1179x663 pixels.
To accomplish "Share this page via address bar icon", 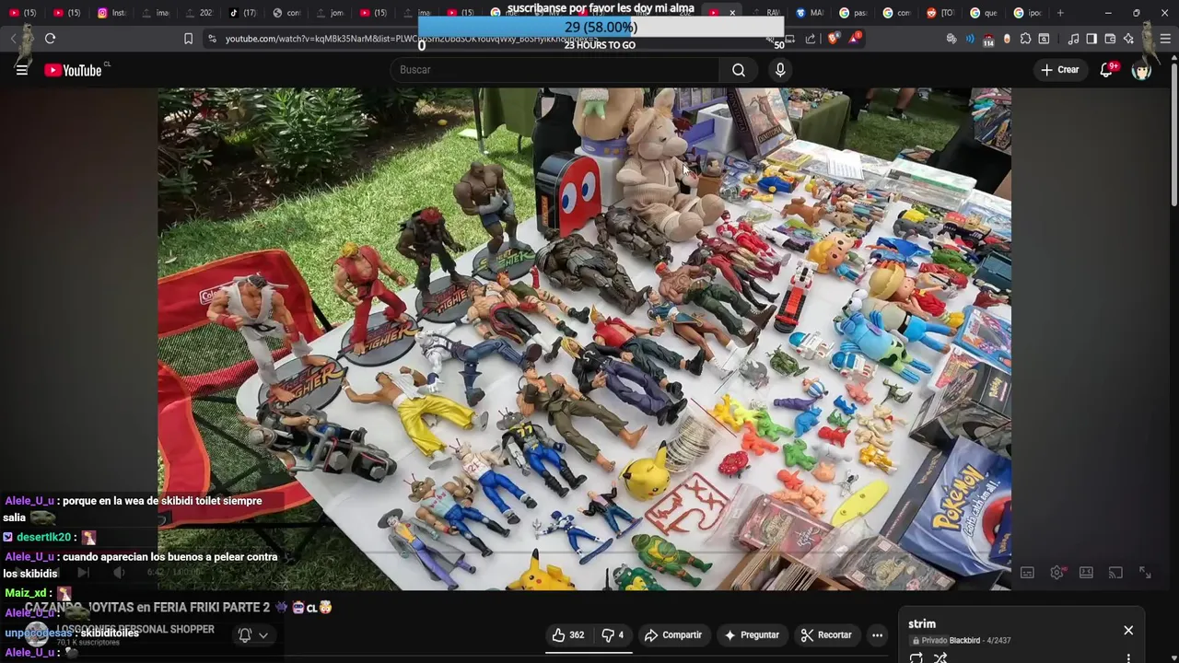I will point(811,39).
